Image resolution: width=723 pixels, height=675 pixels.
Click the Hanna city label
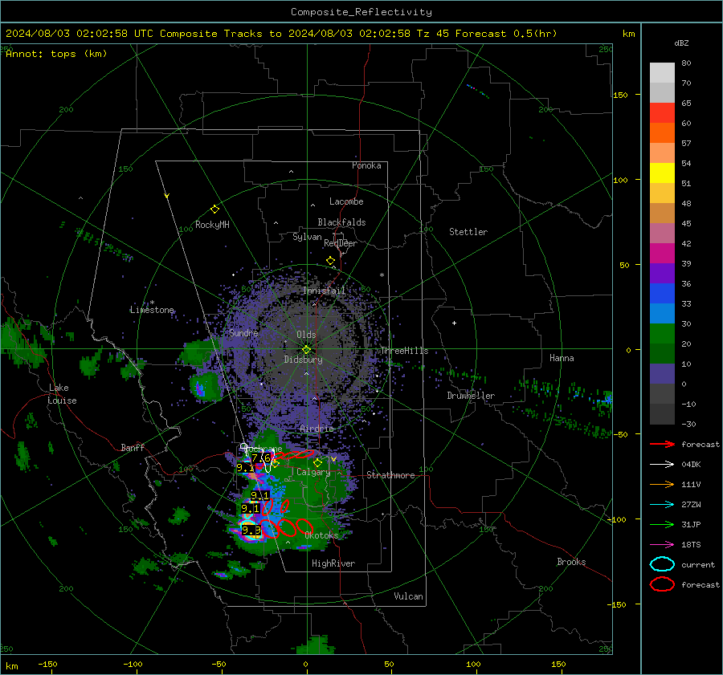point(562,358)
